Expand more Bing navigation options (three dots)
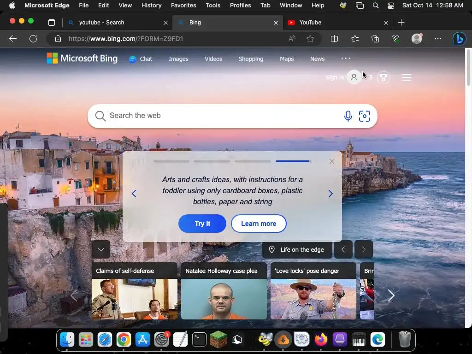This screenshot has height=354, width=472. (346, 59)
